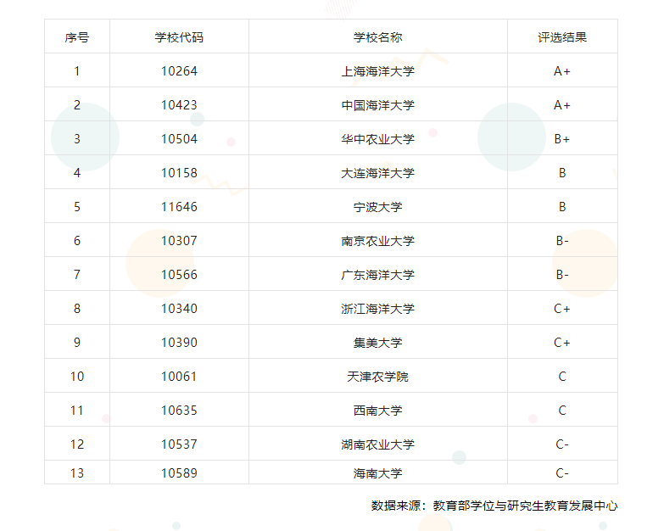This screenshot has height=531, width=664.
Task: Click the C result for 西南大学
Action: [x=562, y=410]
